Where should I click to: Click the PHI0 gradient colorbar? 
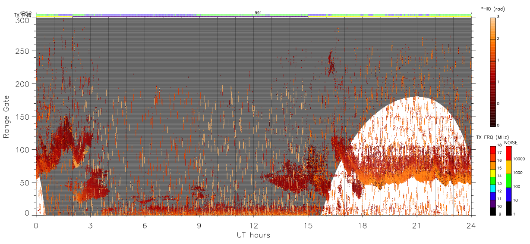click(493, 71)
